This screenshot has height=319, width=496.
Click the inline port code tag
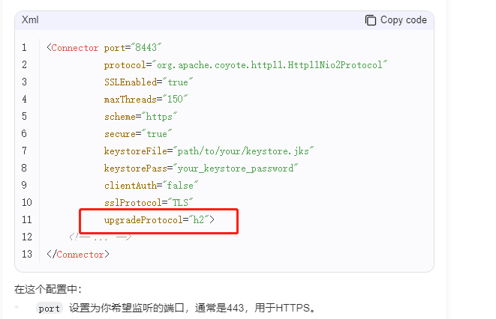(49, 309)
